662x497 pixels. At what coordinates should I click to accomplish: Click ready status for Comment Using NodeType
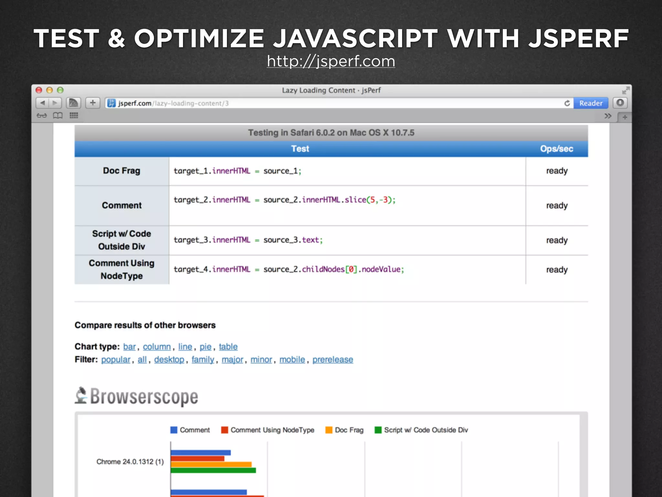557,270
